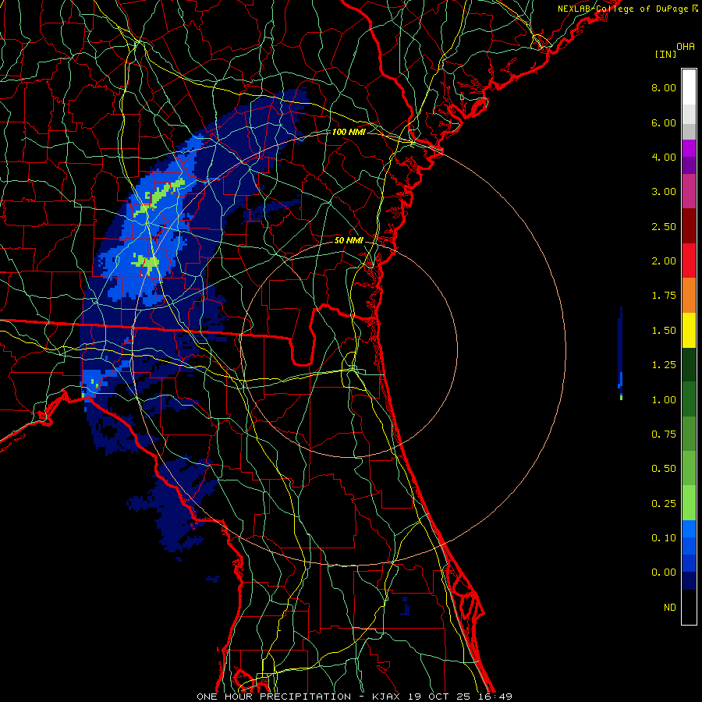The height and width of the screenshot is (702, 702).
Task: Select the 0.50 legend value
Action: click(664, 469)
